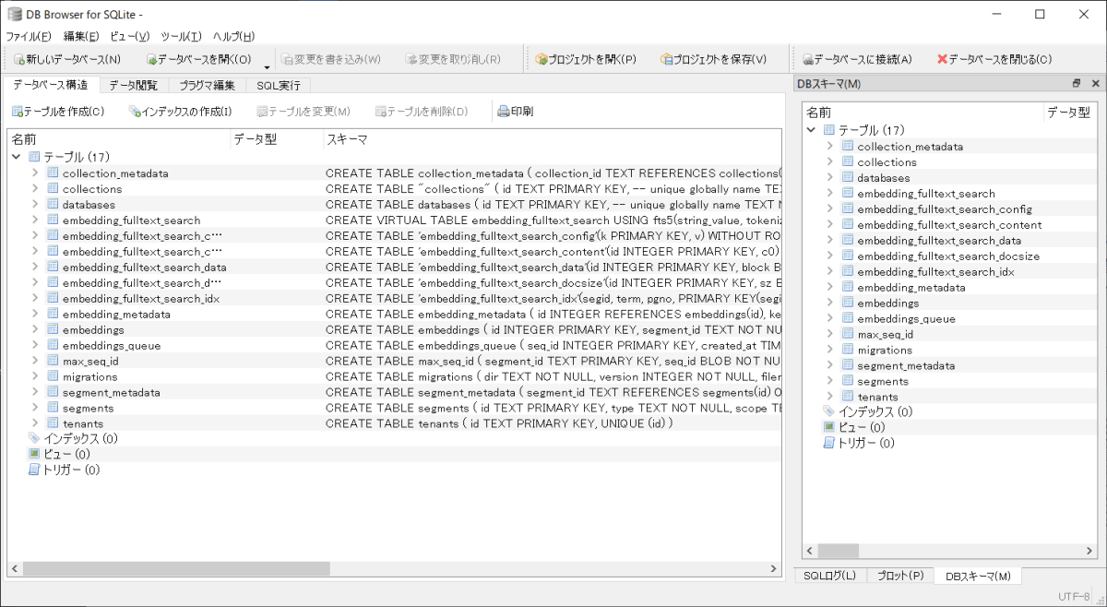Select embedding_fulltext_search_idx row in main tree

click(395, 298)
